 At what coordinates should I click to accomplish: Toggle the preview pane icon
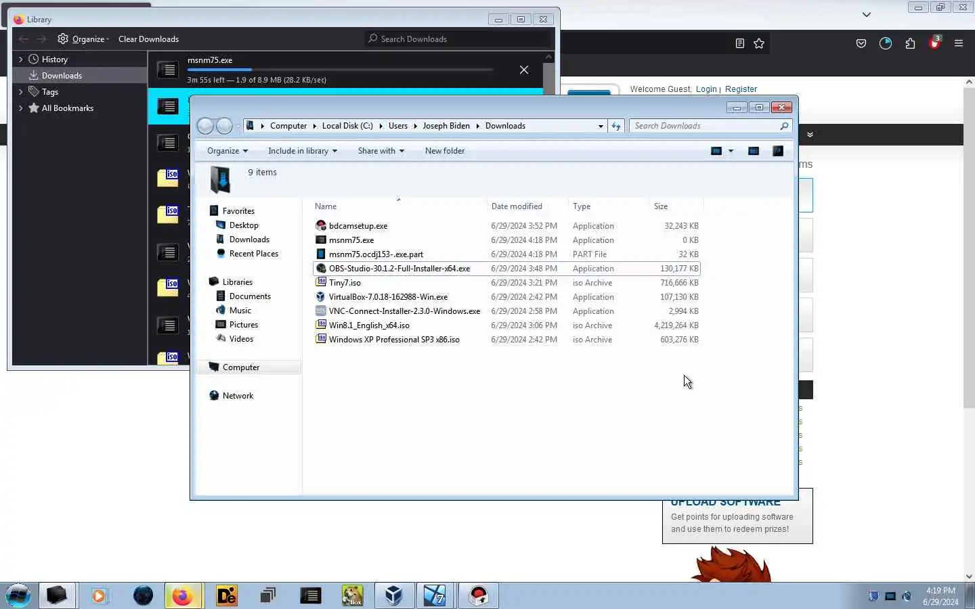point(753,151)
